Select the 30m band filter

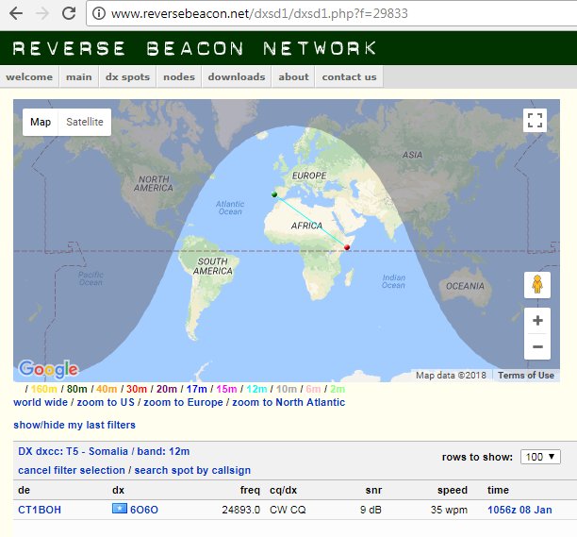coord(137,389)
